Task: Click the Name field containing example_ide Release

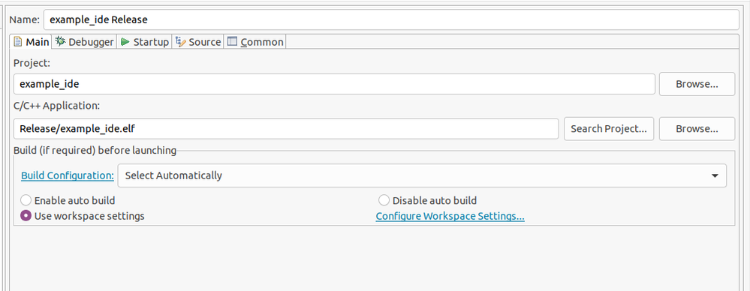Action: point(391,19)
